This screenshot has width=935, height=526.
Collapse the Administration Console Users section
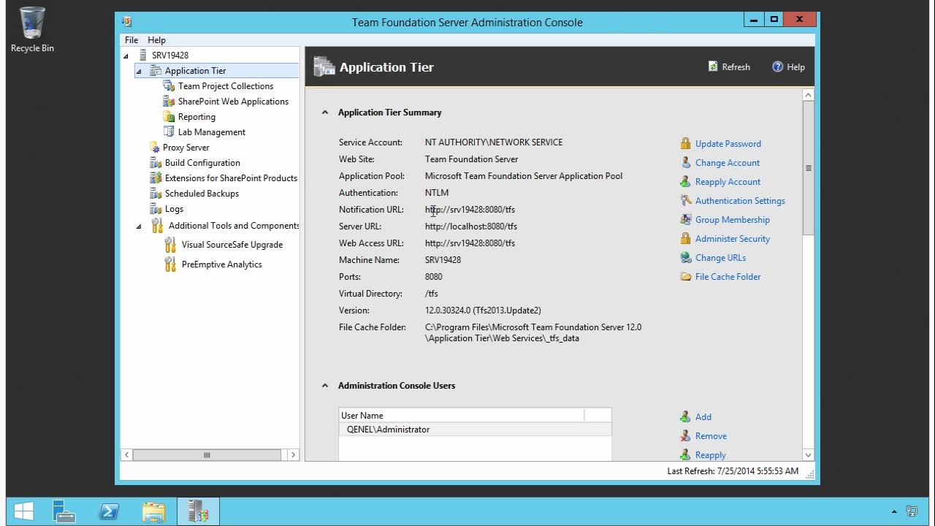pos(325,386)
